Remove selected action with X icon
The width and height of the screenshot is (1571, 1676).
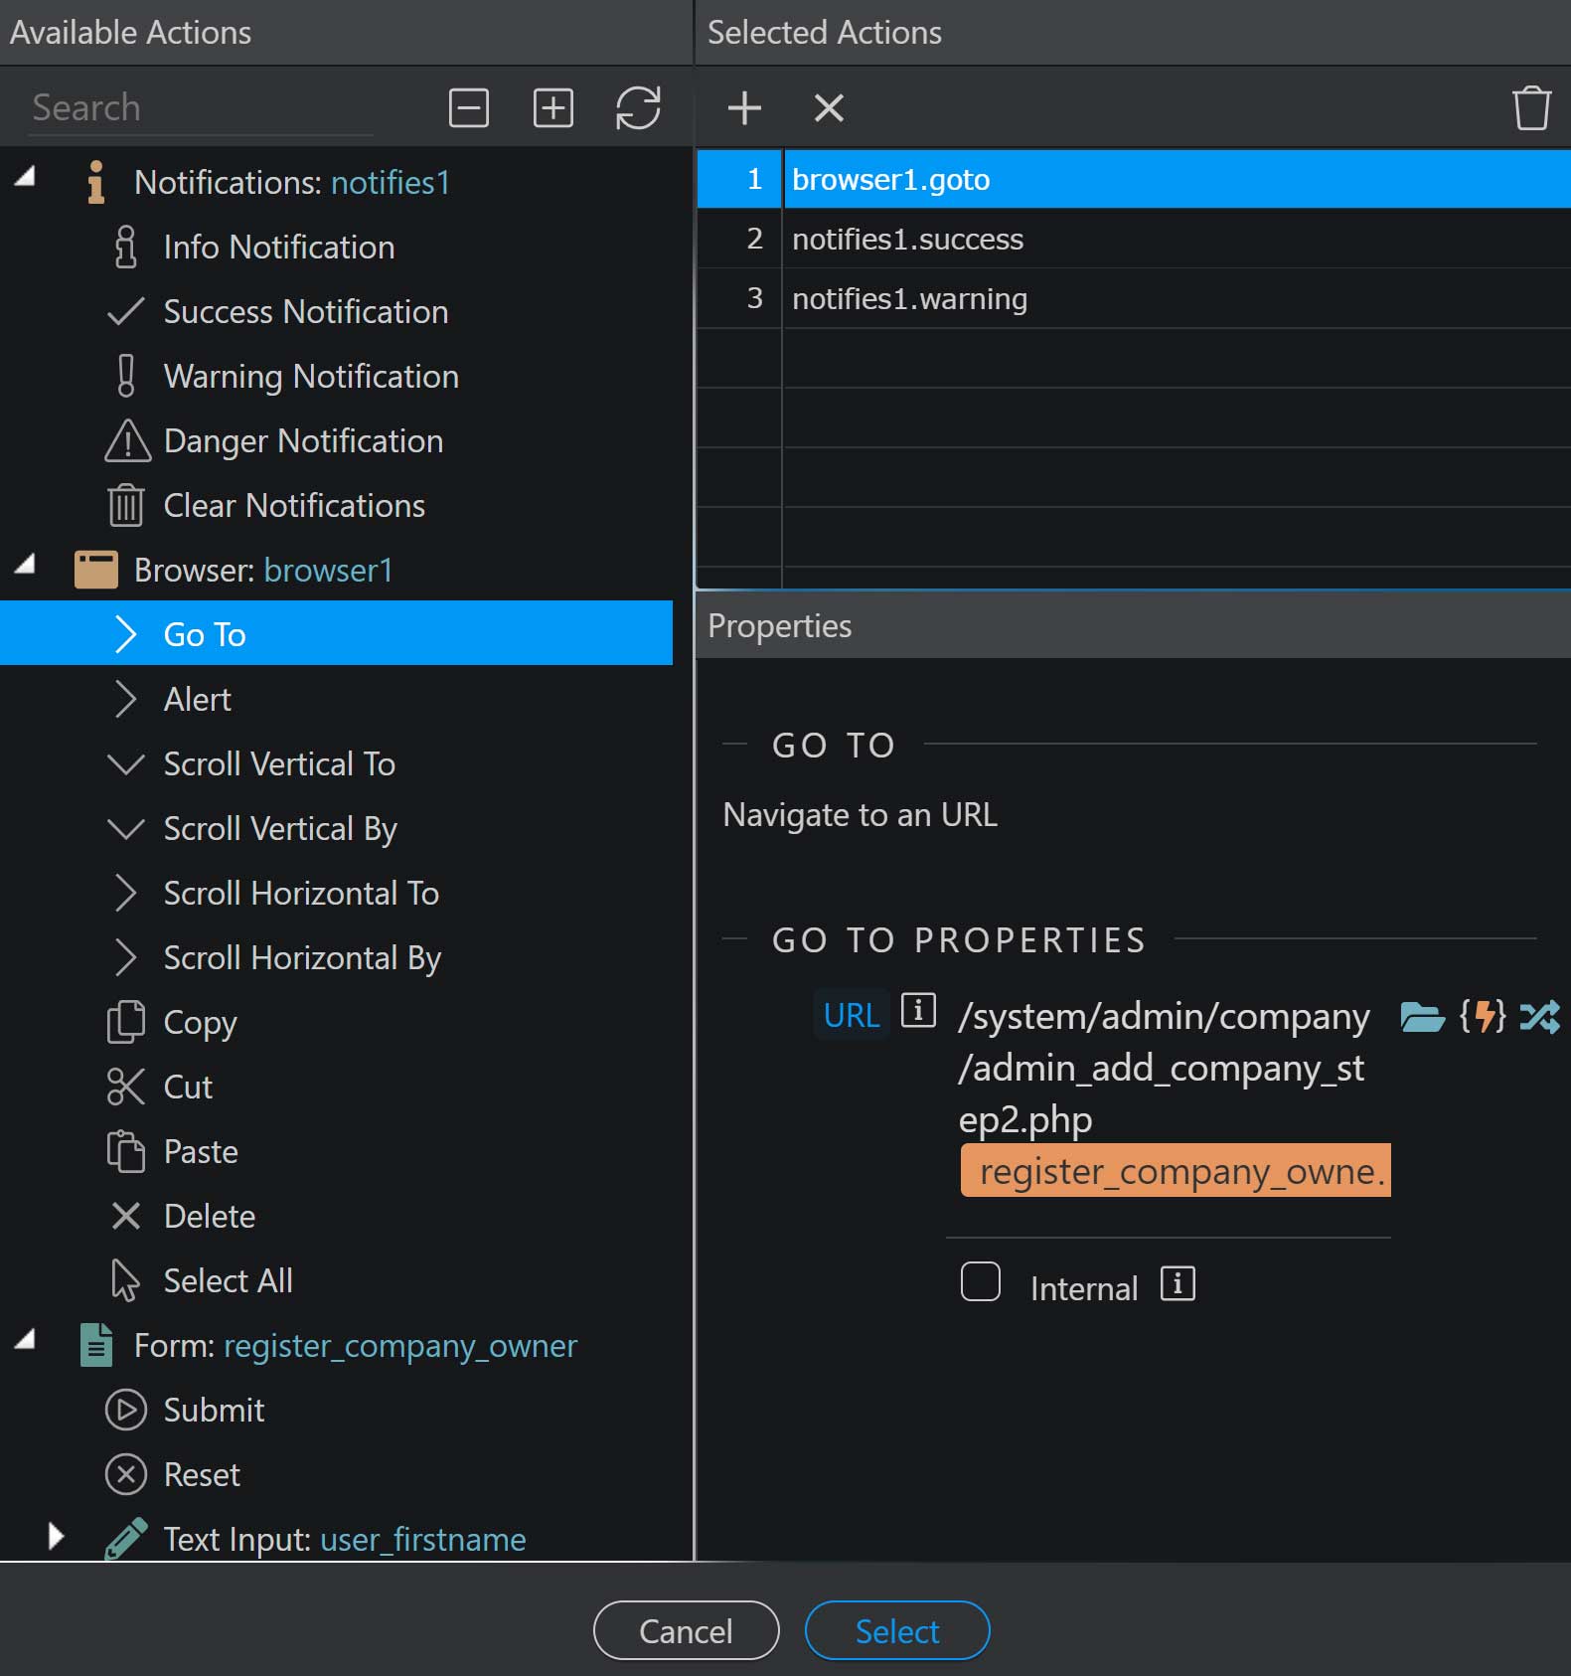(828, 107)
